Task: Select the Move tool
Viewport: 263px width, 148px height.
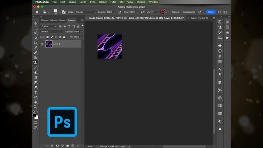Action: pyautogui.click(x=35, y=23)
